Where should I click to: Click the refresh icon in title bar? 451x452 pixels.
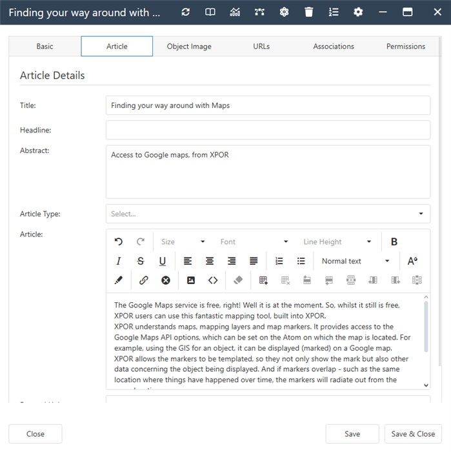[185, 12]
